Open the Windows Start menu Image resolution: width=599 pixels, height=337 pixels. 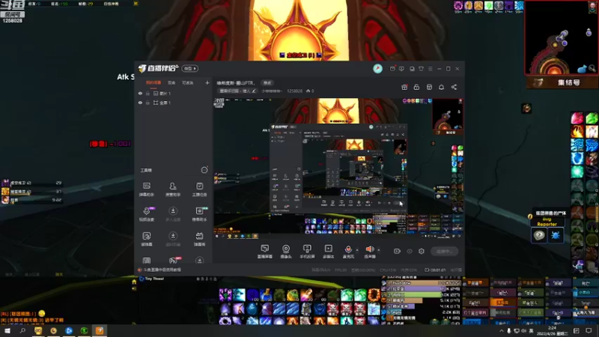coord(7,330)
